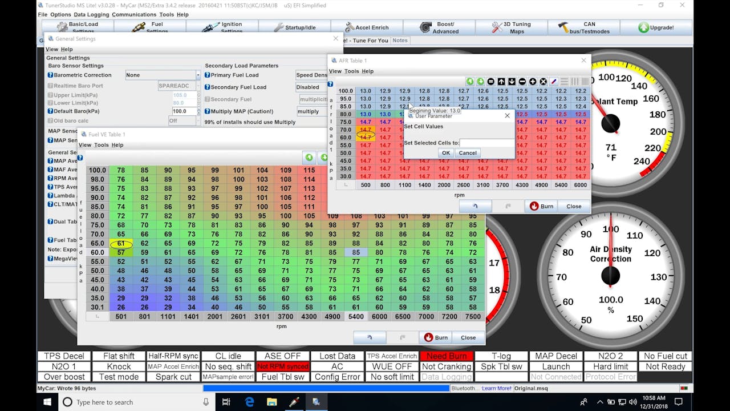Click the set-equal icon in AFR Table toolbar
Screen dimensions: 730x411
pyautogui.click(x=490, y=82)
